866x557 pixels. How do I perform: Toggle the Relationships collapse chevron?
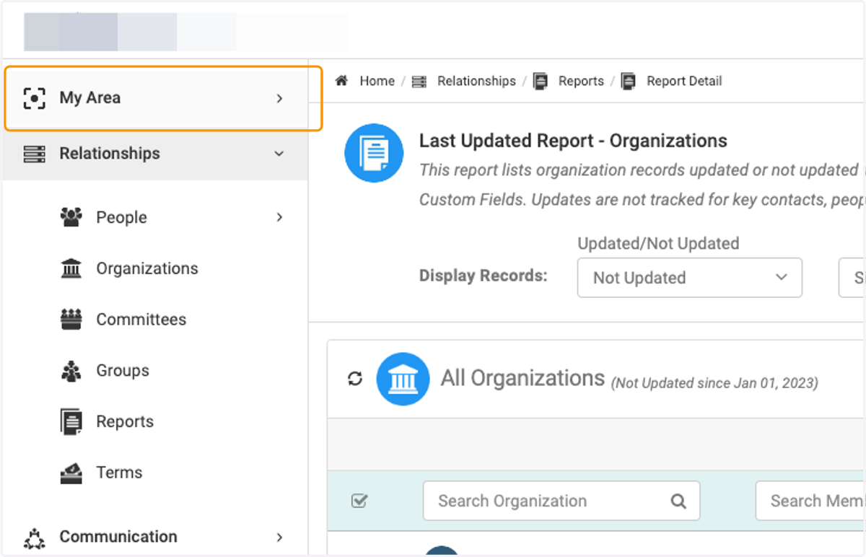[x=279, y=154]
